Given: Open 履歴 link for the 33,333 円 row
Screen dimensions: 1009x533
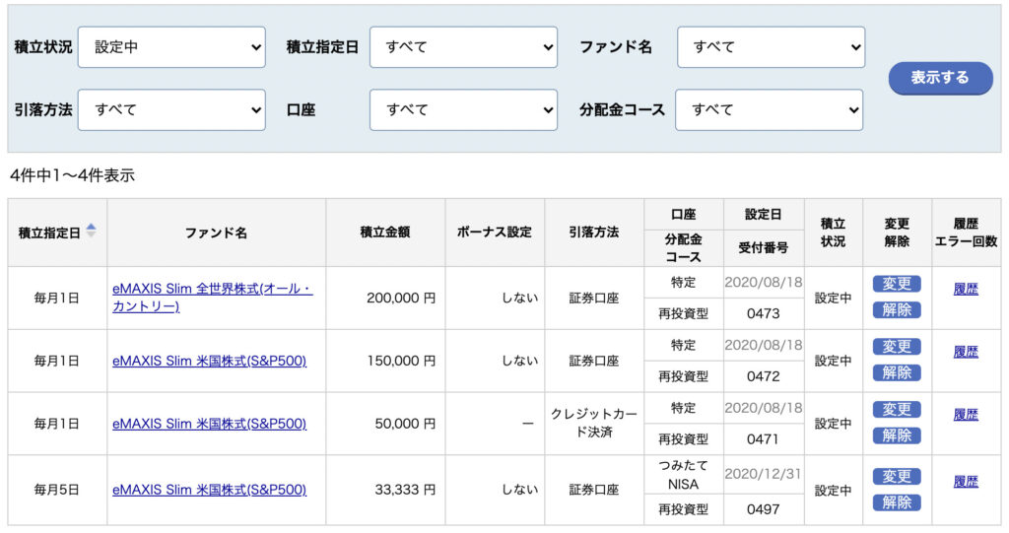Looking at the screenshot, I should (x=966, y=482).
